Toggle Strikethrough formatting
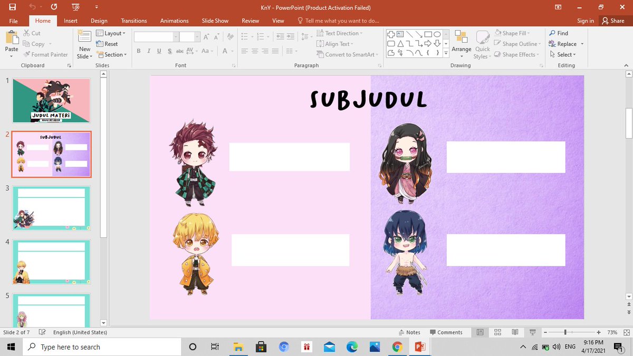The width and height of the screenshot is (633, 356). coord(179,51)
